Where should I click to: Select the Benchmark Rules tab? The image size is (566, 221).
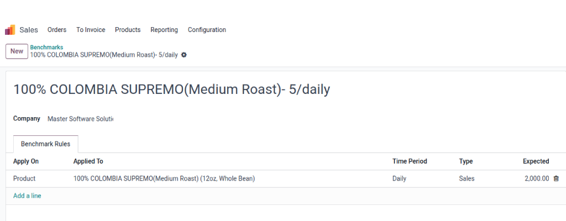coord(45,144)
